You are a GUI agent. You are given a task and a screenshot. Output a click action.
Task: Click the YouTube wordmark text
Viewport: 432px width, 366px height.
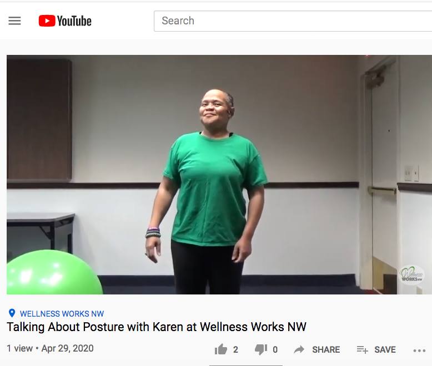pyautogui.click(x=74, y=21)
